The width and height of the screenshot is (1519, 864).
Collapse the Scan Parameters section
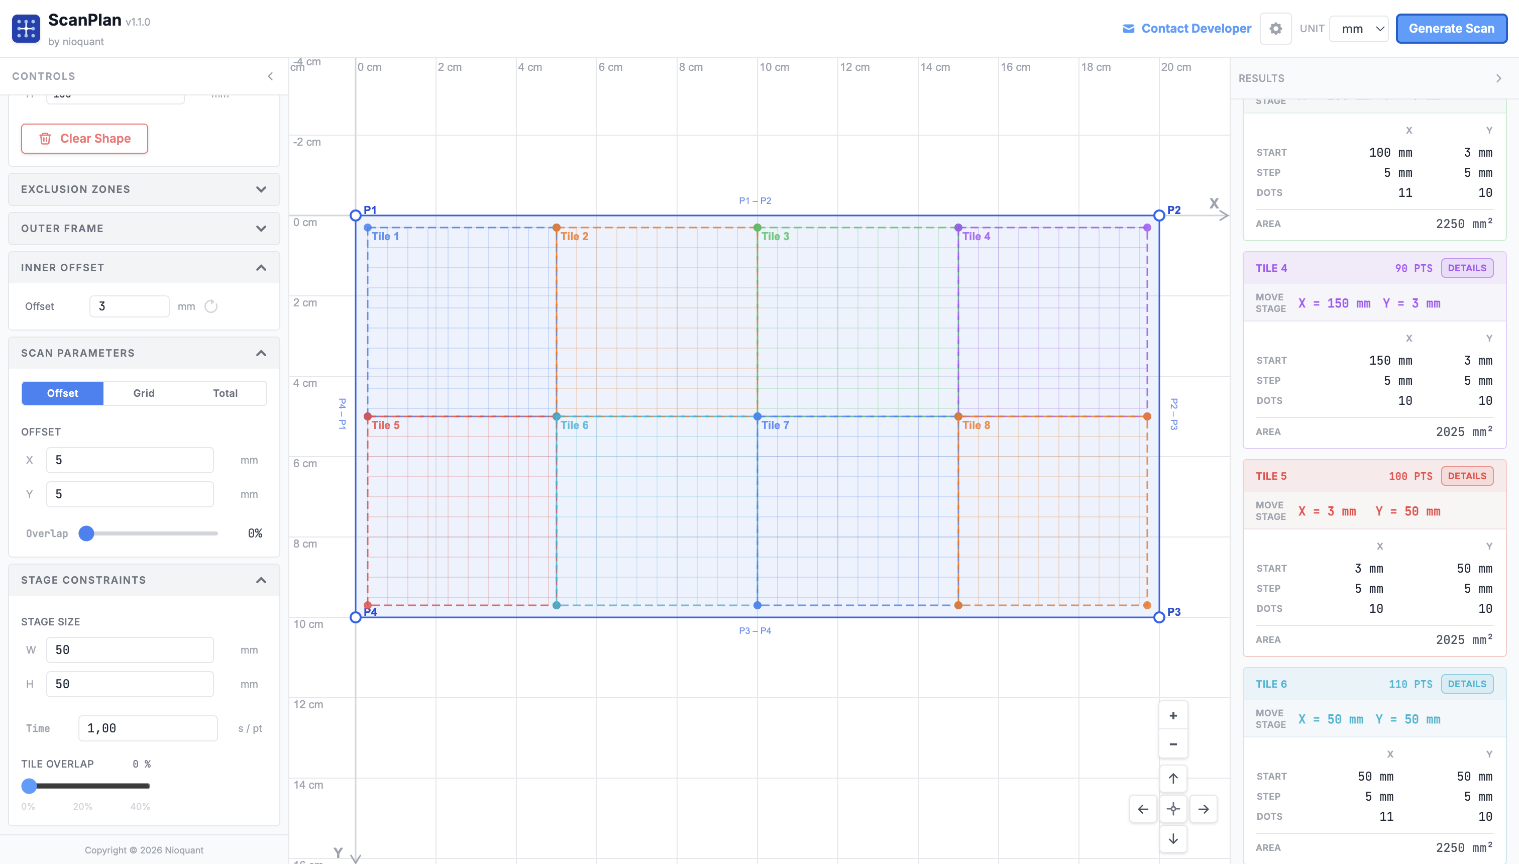(144, 353)
